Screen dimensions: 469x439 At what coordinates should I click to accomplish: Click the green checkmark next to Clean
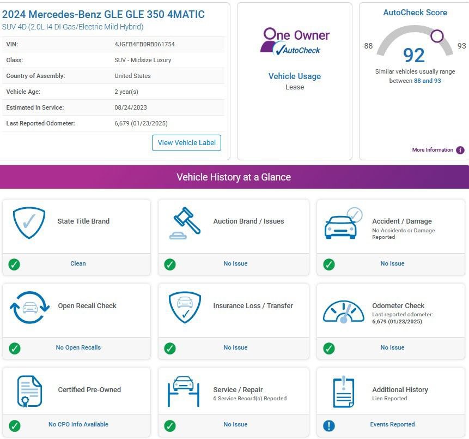(14, 264)
